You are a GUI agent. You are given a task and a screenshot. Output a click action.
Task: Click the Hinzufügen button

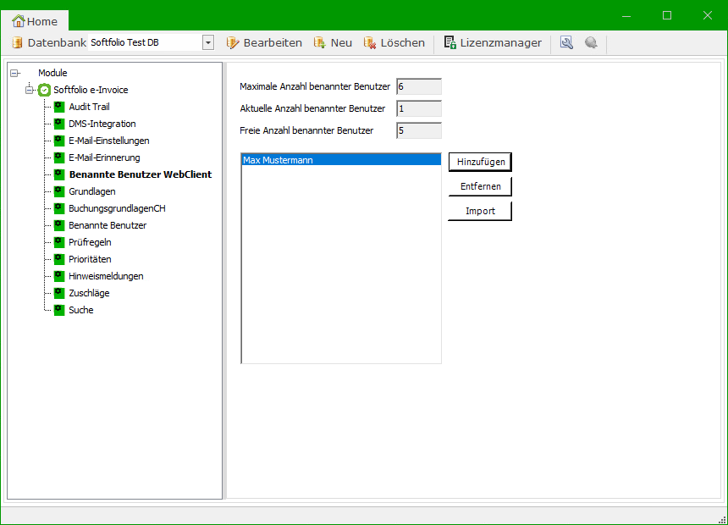click(480, 162)
